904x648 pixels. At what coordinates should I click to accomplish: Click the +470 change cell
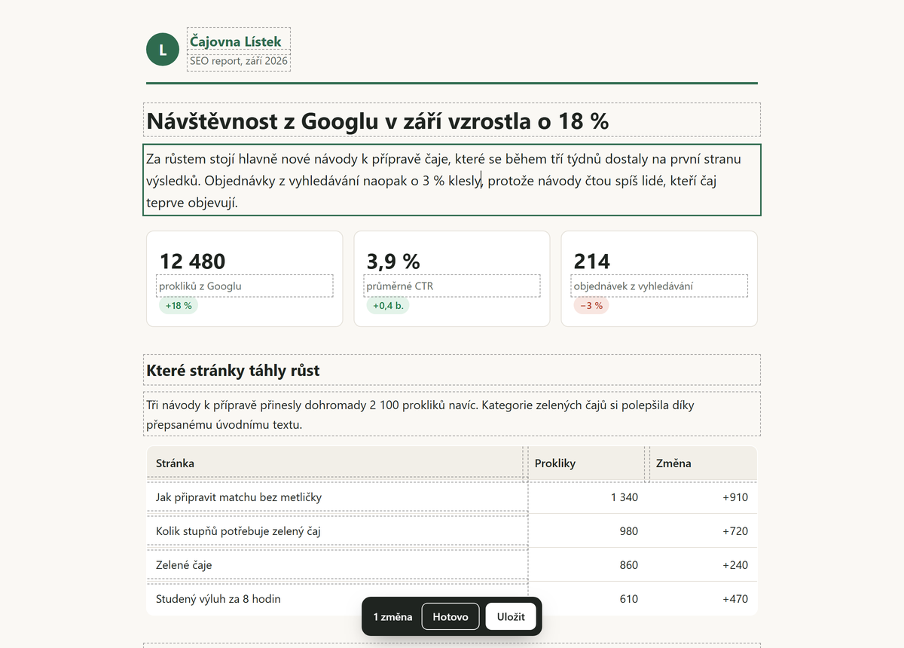point(702,599)
